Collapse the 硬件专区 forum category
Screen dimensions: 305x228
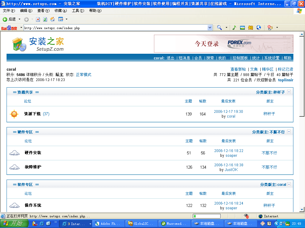pos(289,132)
